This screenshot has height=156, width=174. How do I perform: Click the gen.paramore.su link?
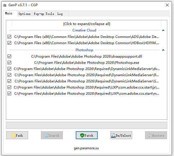click(86, 148)
